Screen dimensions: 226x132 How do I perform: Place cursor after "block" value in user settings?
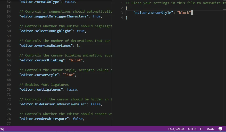pos(191,13)
